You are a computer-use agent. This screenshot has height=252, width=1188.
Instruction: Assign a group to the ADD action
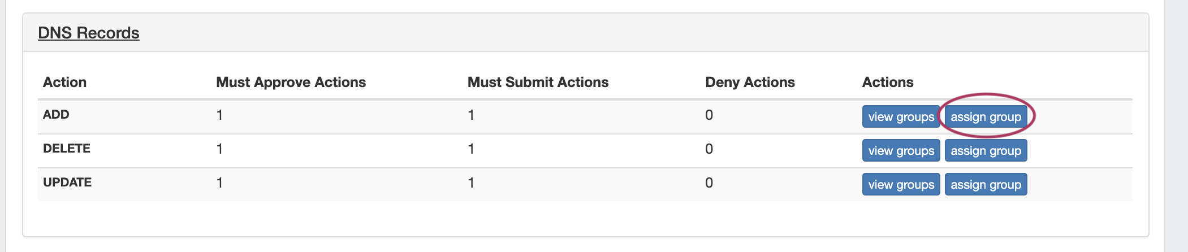[x=986, y=117]
